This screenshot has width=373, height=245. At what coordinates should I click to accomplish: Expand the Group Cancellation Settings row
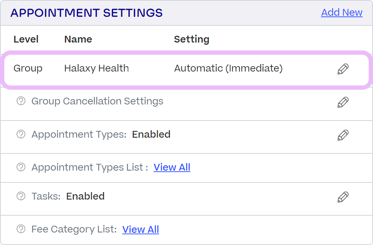click(x=98, y=101)
